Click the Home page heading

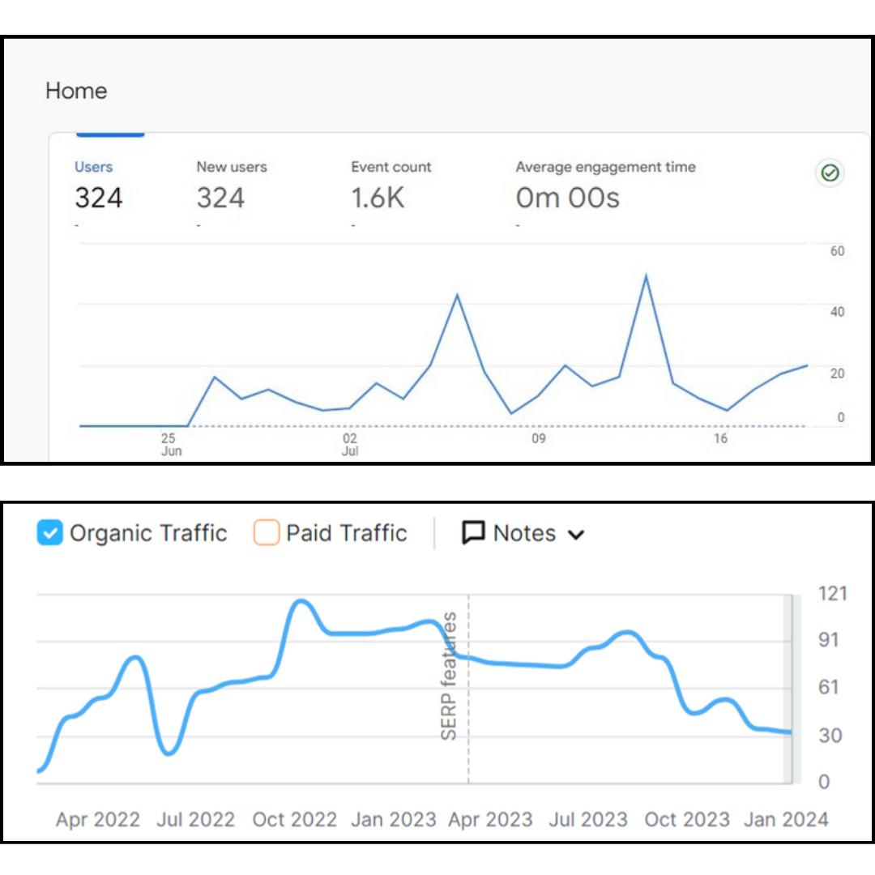tap(76, 91)
